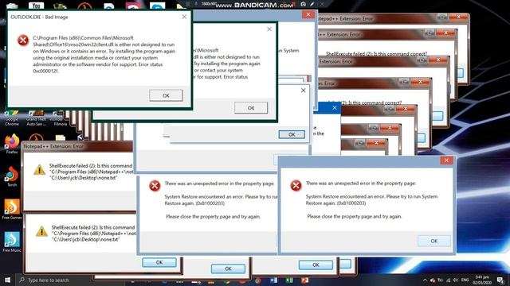The height and width of the screenshot is (286, 510).
Task: Click OK in the front System Restore error dialog
Action: point(433,241)
